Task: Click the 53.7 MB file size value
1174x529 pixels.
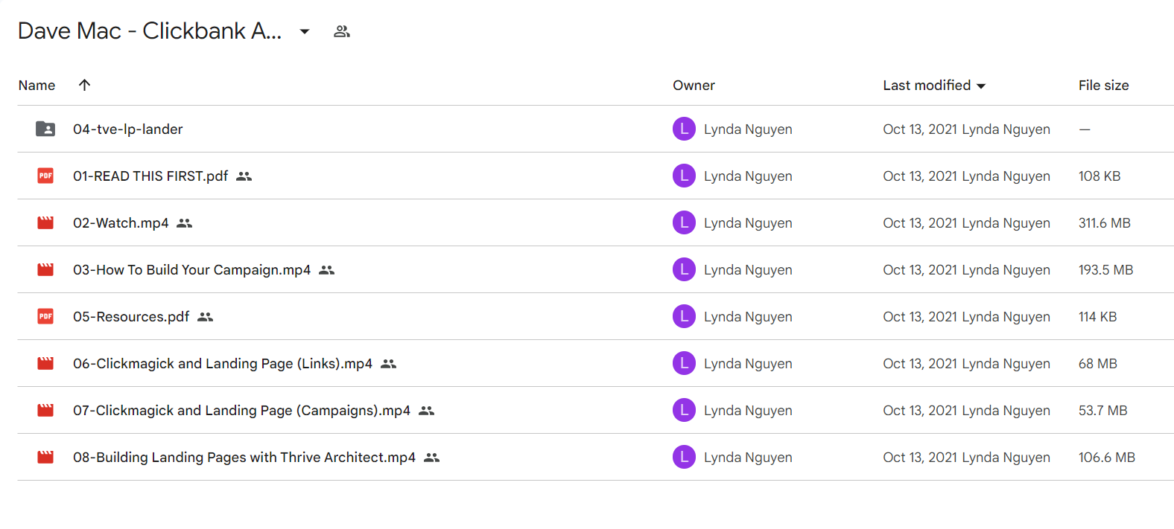Action: [x=1102, y=411]
